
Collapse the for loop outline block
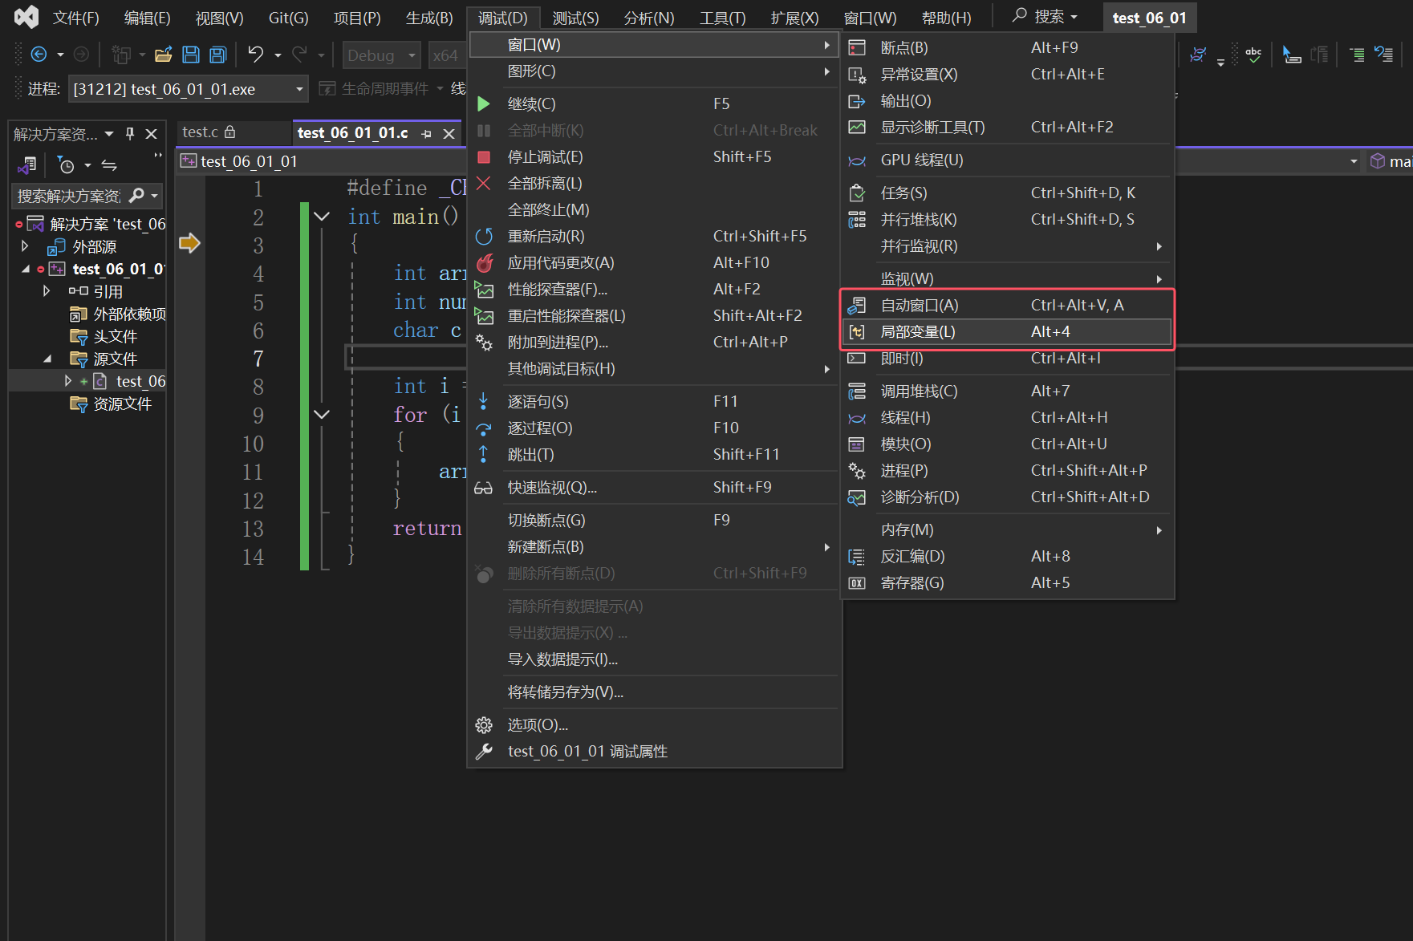click(x=322, y=415)
